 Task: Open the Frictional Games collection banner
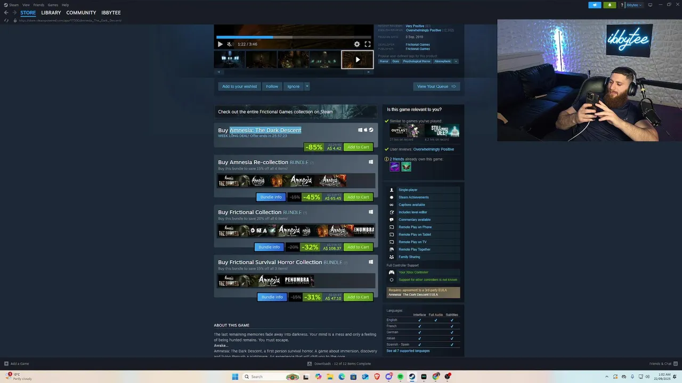tap(296, 112)
